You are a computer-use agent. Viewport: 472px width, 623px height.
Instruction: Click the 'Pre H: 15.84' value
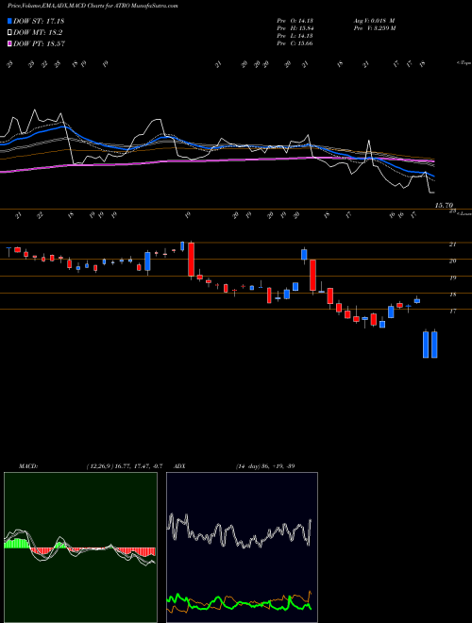[x=295, y=28]
